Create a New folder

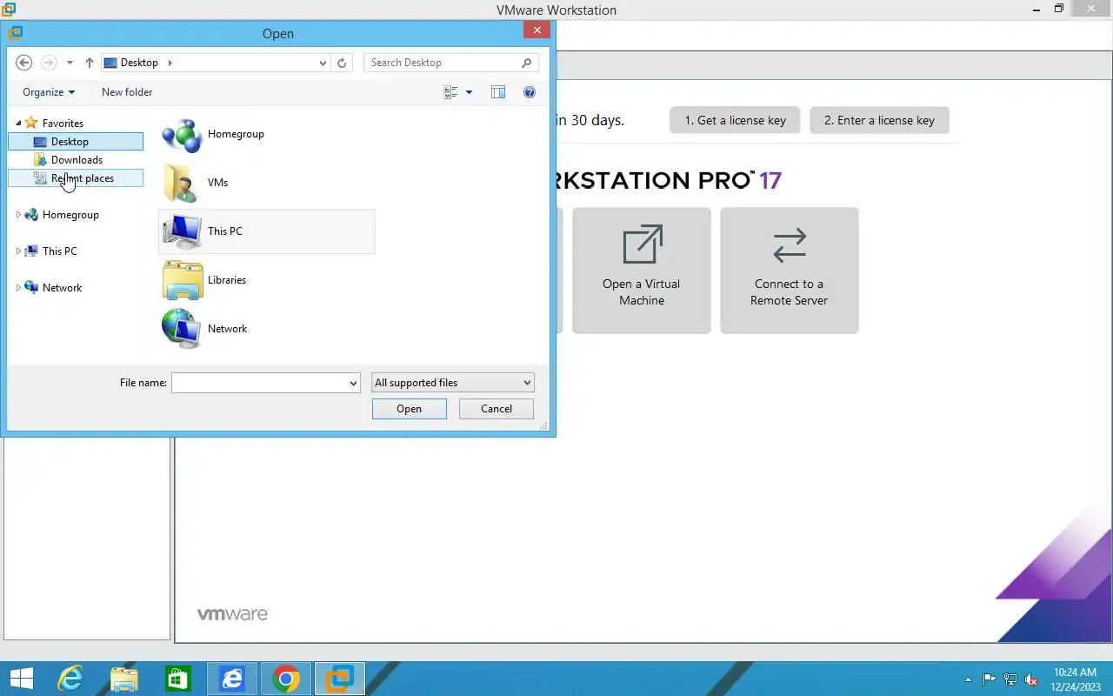(127, 92)
